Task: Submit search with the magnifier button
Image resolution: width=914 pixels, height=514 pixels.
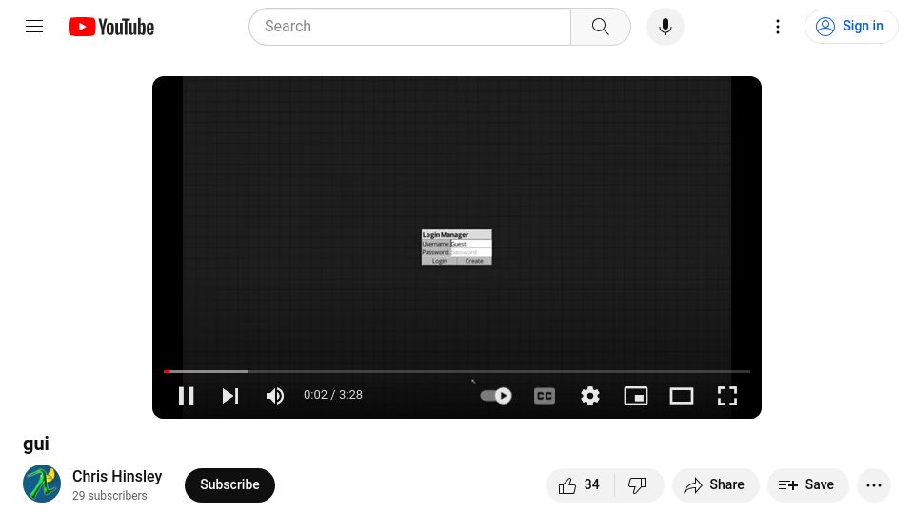Action: 601,27
